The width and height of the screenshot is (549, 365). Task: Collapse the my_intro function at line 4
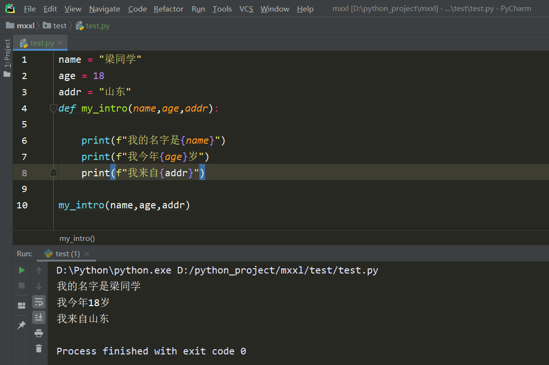coord(53,108)
